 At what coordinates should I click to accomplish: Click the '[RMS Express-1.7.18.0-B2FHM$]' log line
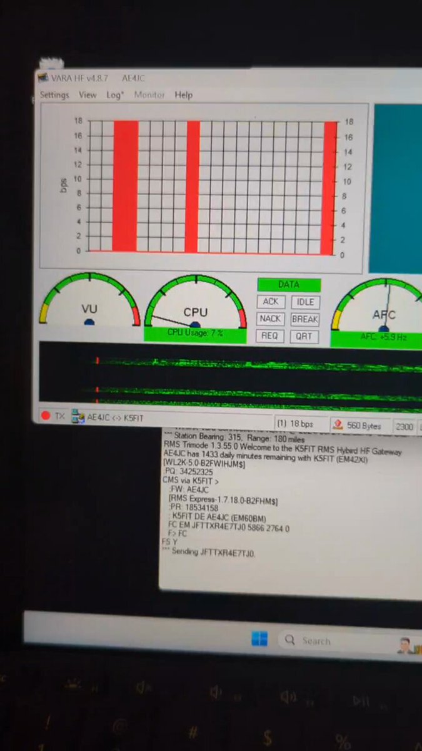[x=223, y=502]
